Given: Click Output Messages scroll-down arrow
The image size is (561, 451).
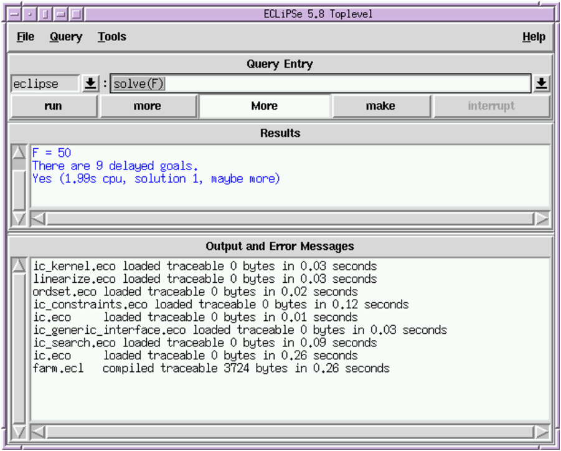Looking at the screenshot, I should 20,431.
